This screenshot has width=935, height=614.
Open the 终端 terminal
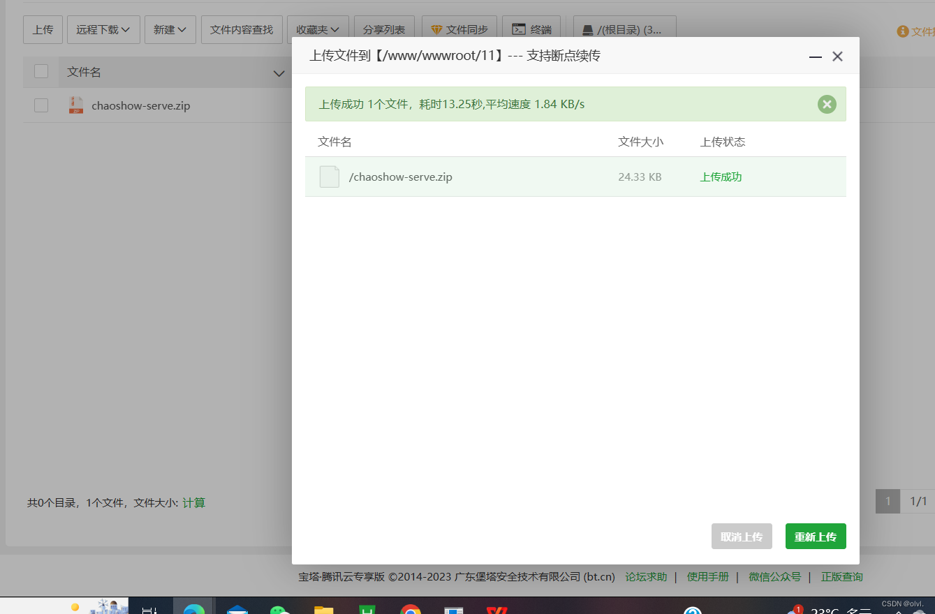pos(531,30)
